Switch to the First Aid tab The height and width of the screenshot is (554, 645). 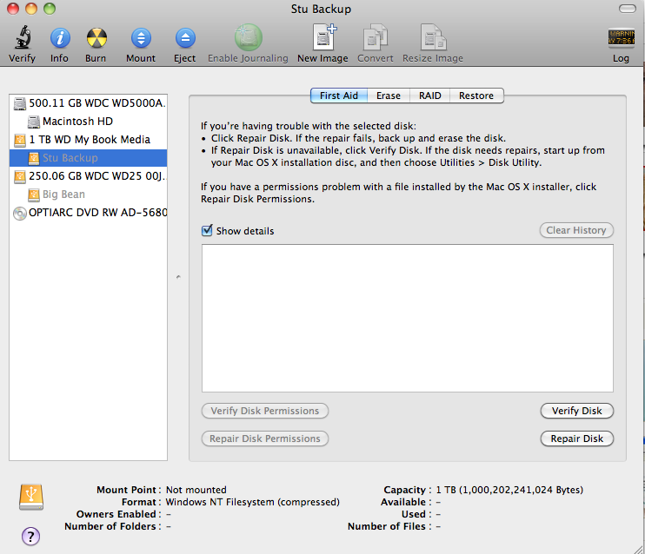pos(339,96)
